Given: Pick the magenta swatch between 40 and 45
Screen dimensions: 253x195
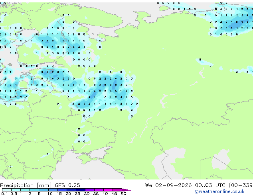Looking at the screenshot, I should (108, 190).
